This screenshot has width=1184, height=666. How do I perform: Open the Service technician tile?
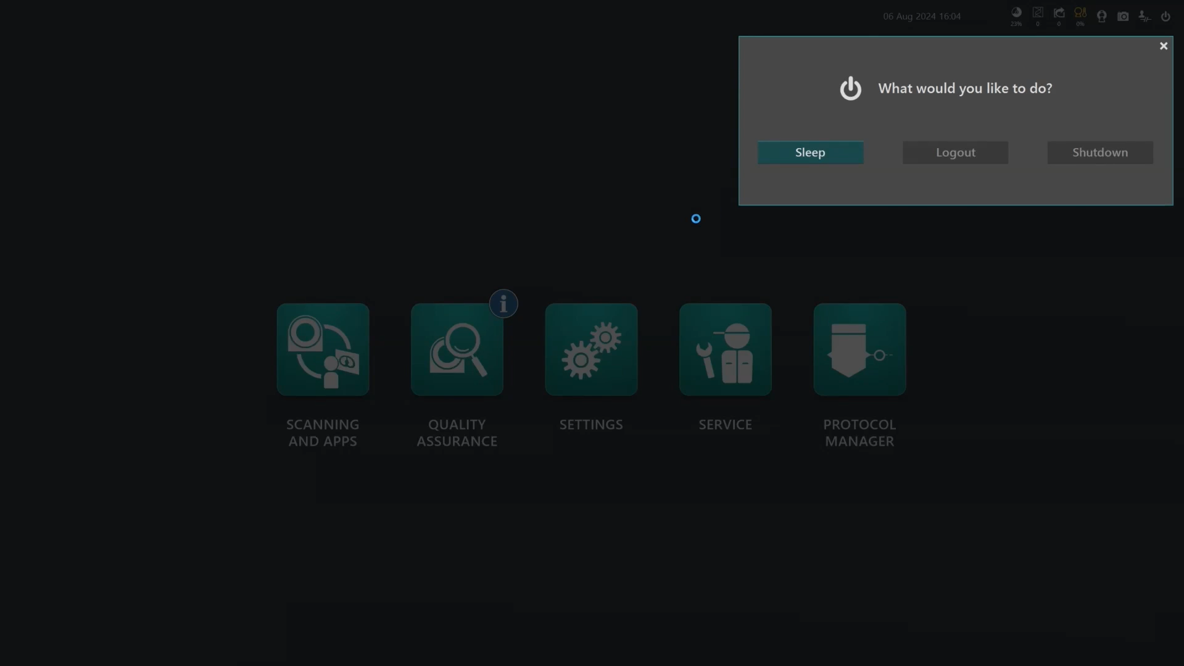[x=726, y=349]
